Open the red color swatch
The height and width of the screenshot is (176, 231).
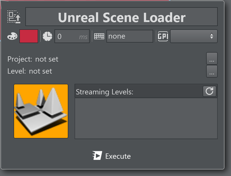(x=29, y=36)
